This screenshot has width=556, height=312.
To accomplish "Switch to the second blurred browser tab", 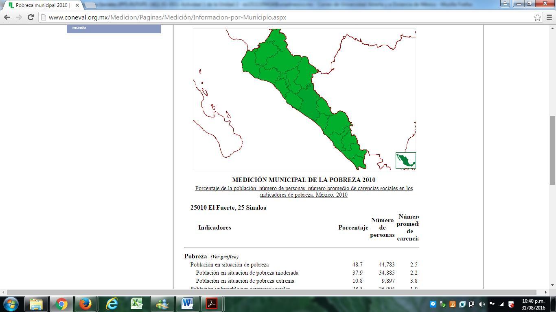I will (x=285, y=5).
